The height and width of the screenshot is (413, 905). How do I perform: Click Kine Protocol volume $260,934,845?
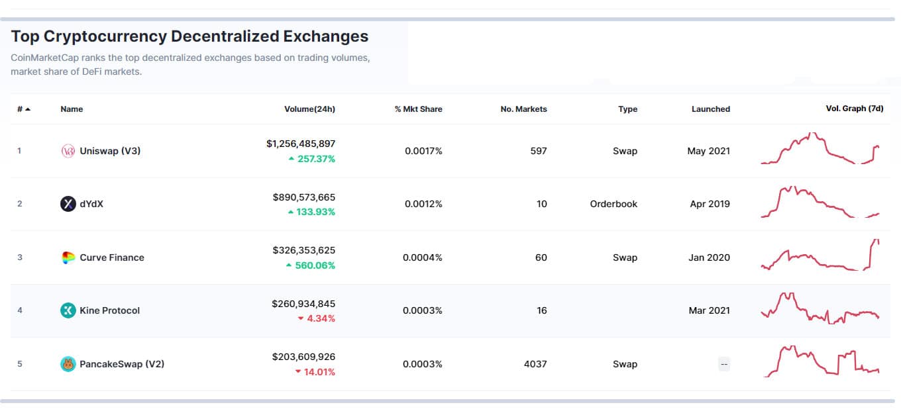tap(303, 304)
